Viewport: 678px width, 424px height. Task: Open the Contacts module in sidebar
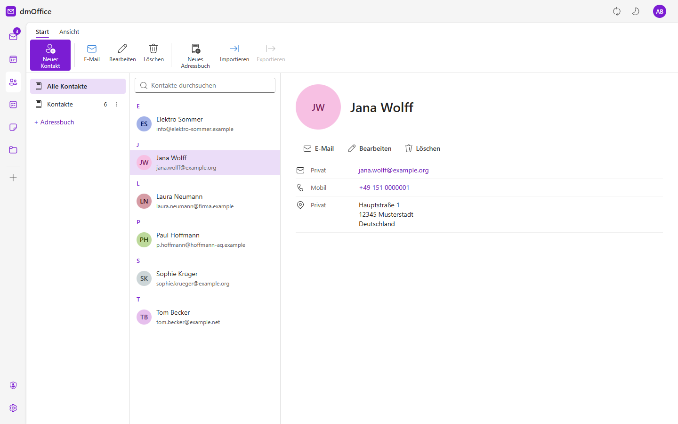13,82
